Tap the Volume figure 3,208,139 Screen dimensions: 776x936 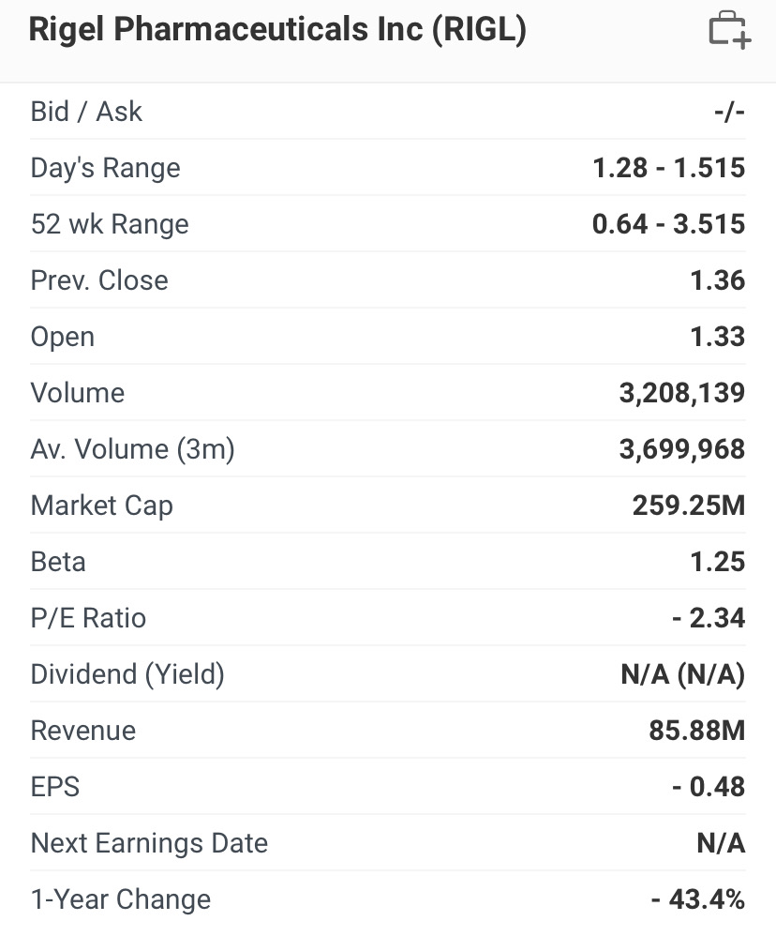681,393
